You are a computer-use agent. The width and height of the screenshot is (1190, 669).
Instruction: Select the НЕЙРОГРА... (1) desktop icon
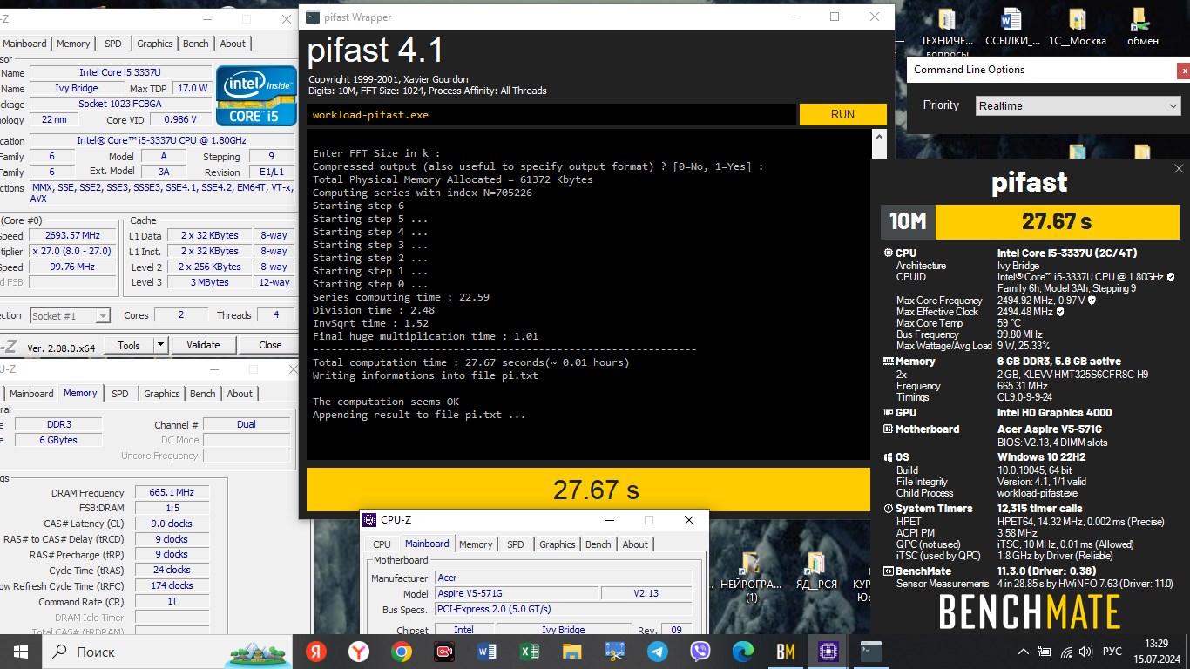pos(751,575)
